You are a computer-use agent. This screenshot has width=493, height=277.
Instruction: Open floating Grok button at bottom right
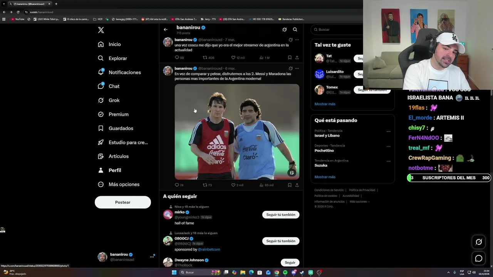tap(479, 242)
